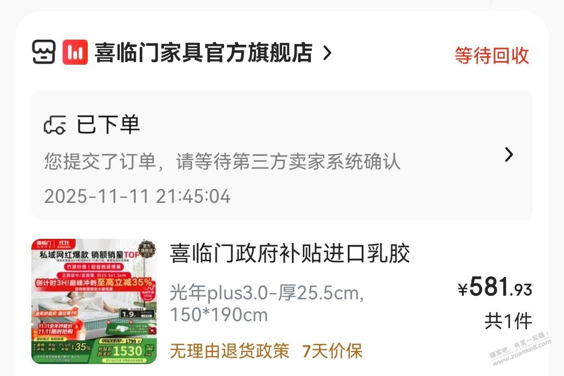This screenshot has height=376, width=564.
Task: Open the order tracking message 您提交了订单
Action: pyautogui.click(x=222, y=161)
